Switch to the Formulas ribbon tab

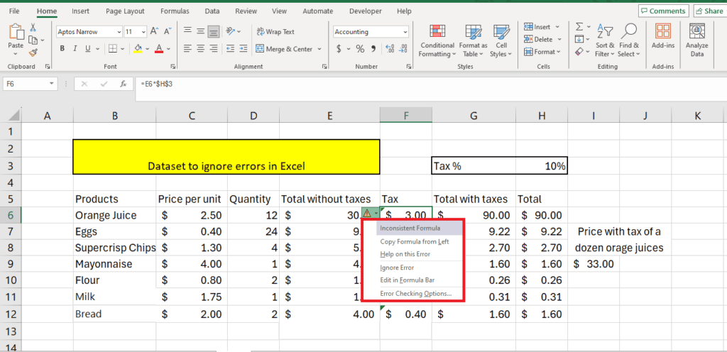click(x=175, y=11)
